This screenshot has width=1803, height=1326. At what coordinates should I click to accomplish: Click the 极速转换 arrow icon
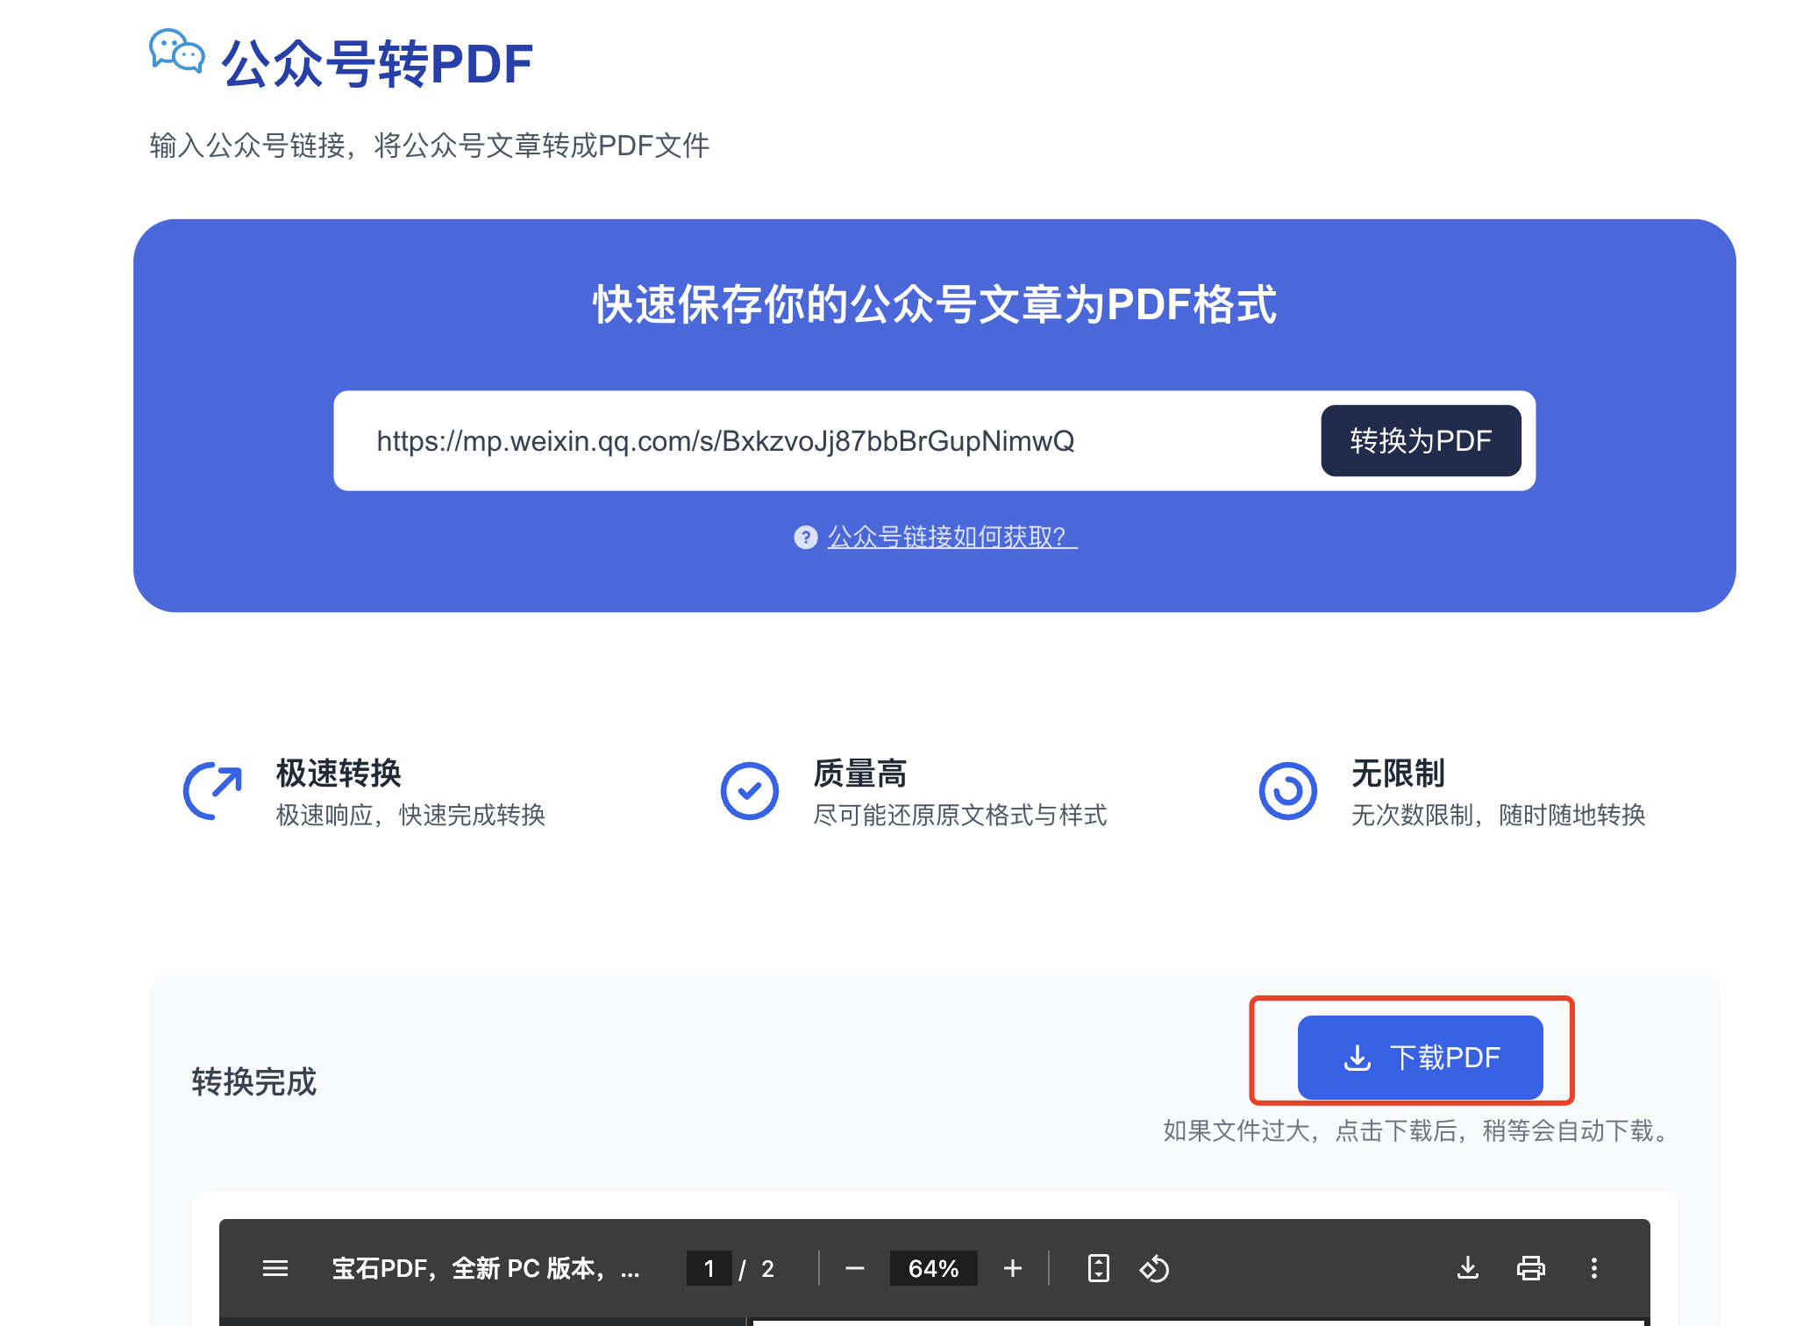pyautogui.click(x=210, y=790)
